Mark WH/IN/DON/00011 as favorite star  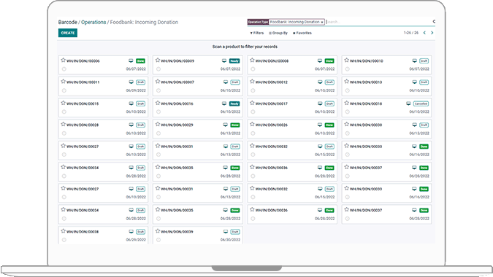pos(64,81)
